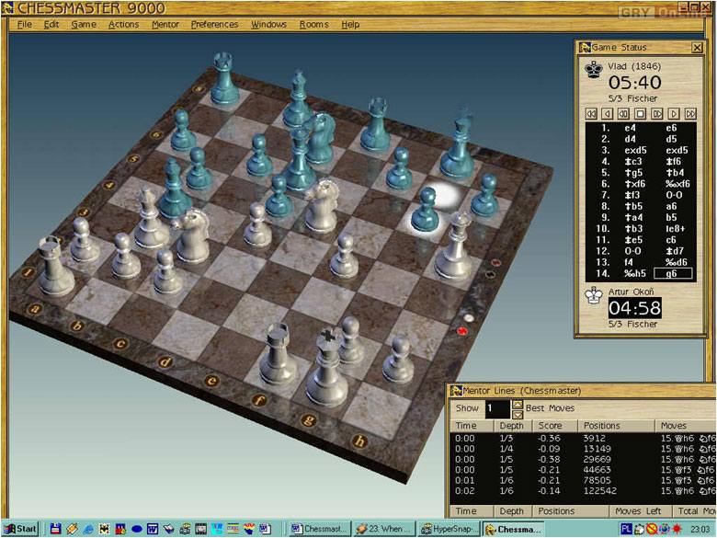Jump to the start of the game
The width and height of the screenshot is (717, 538).
(591, 113)
